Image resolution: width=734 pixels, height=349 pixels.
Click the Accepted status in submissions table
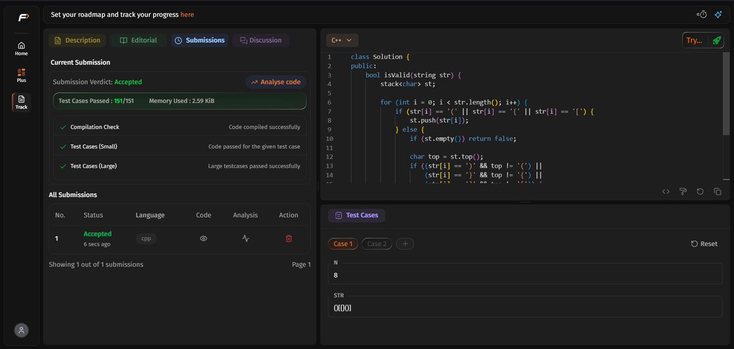[97, 234]
